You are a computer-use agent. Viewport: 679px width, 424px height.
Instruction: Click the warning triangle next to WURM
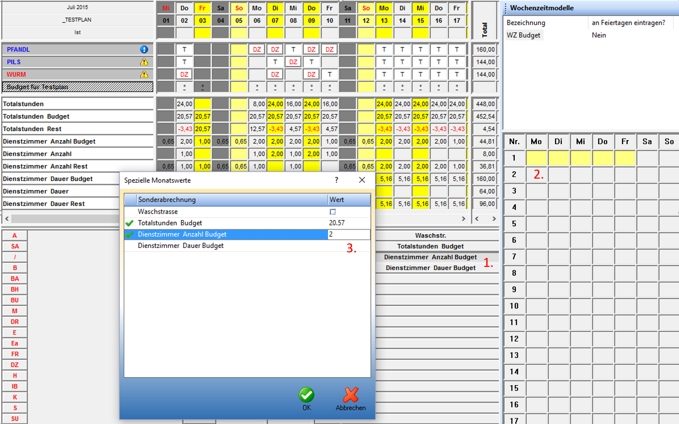click(144, 74)
